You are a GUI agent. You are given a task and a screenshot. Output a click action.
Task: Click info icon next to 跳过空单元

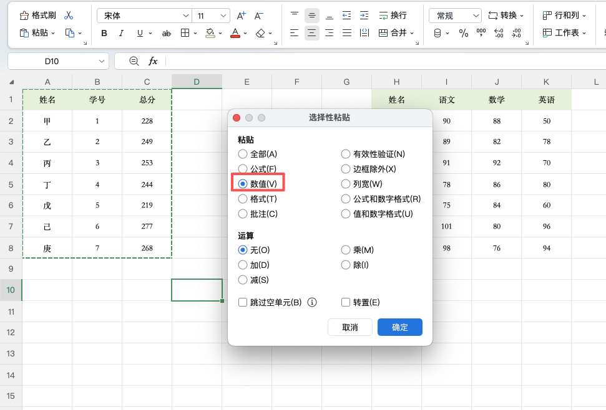(312, 302)
